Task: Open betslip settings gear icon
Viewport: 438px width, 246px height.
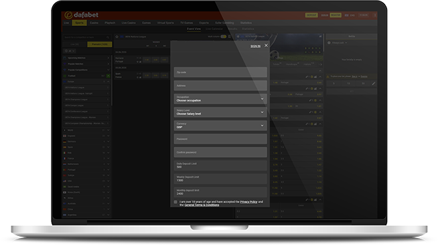Action: coord(329,43)
